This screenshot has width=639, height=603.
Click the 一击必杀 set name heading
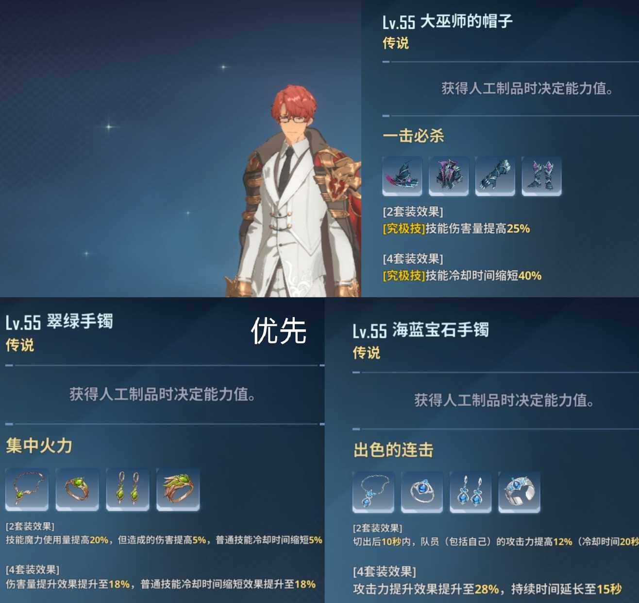coord(413,136)
